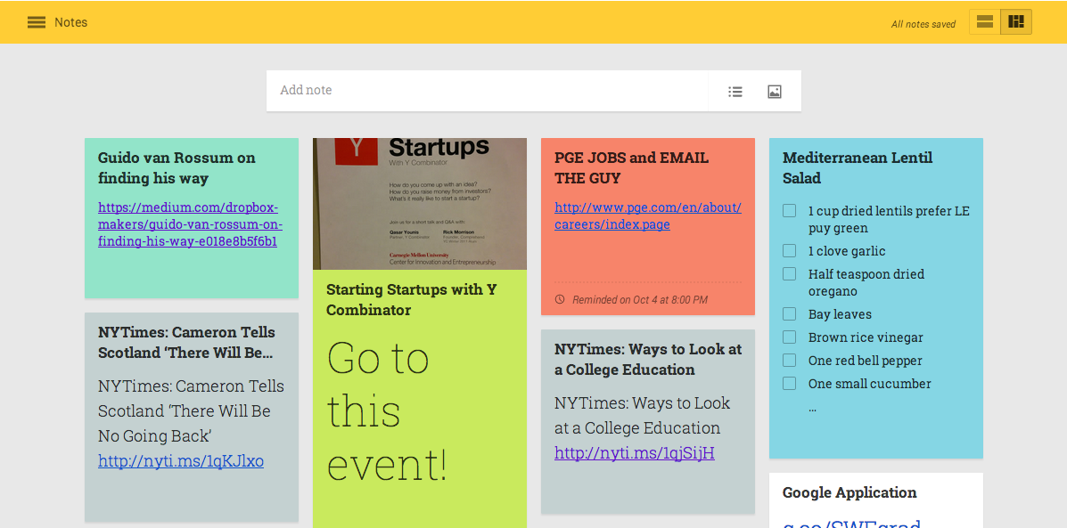Image resolution: width=1067 pixels, height=528 pixels.
Task: Click the reminder clock icon on PGE note
Action: coord(560,299)
